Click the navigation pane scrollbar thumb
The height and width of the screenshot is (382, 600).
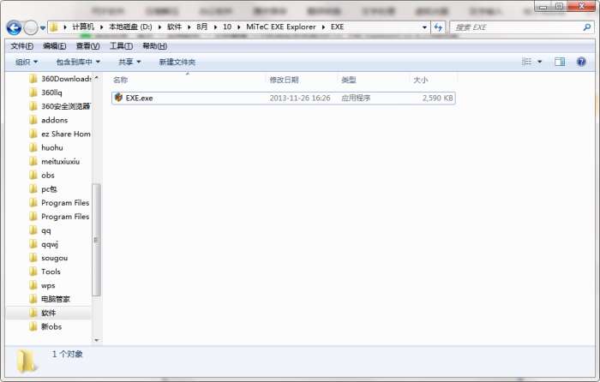tap(96, 240)
